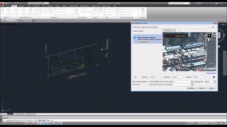Switch to the Parametric ribbon tab
227x127 pixels.
[36, 6]
